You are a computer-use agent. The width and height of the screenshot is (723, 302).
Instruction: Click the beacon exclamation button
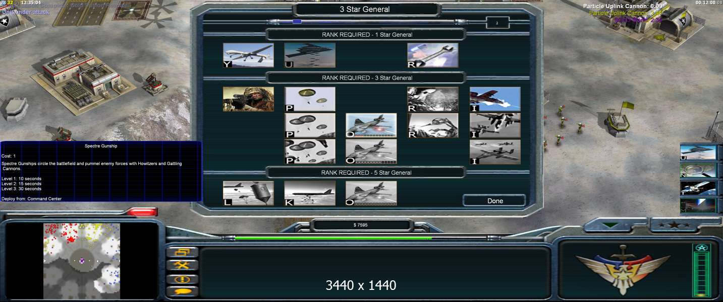[x=182, y=279]
